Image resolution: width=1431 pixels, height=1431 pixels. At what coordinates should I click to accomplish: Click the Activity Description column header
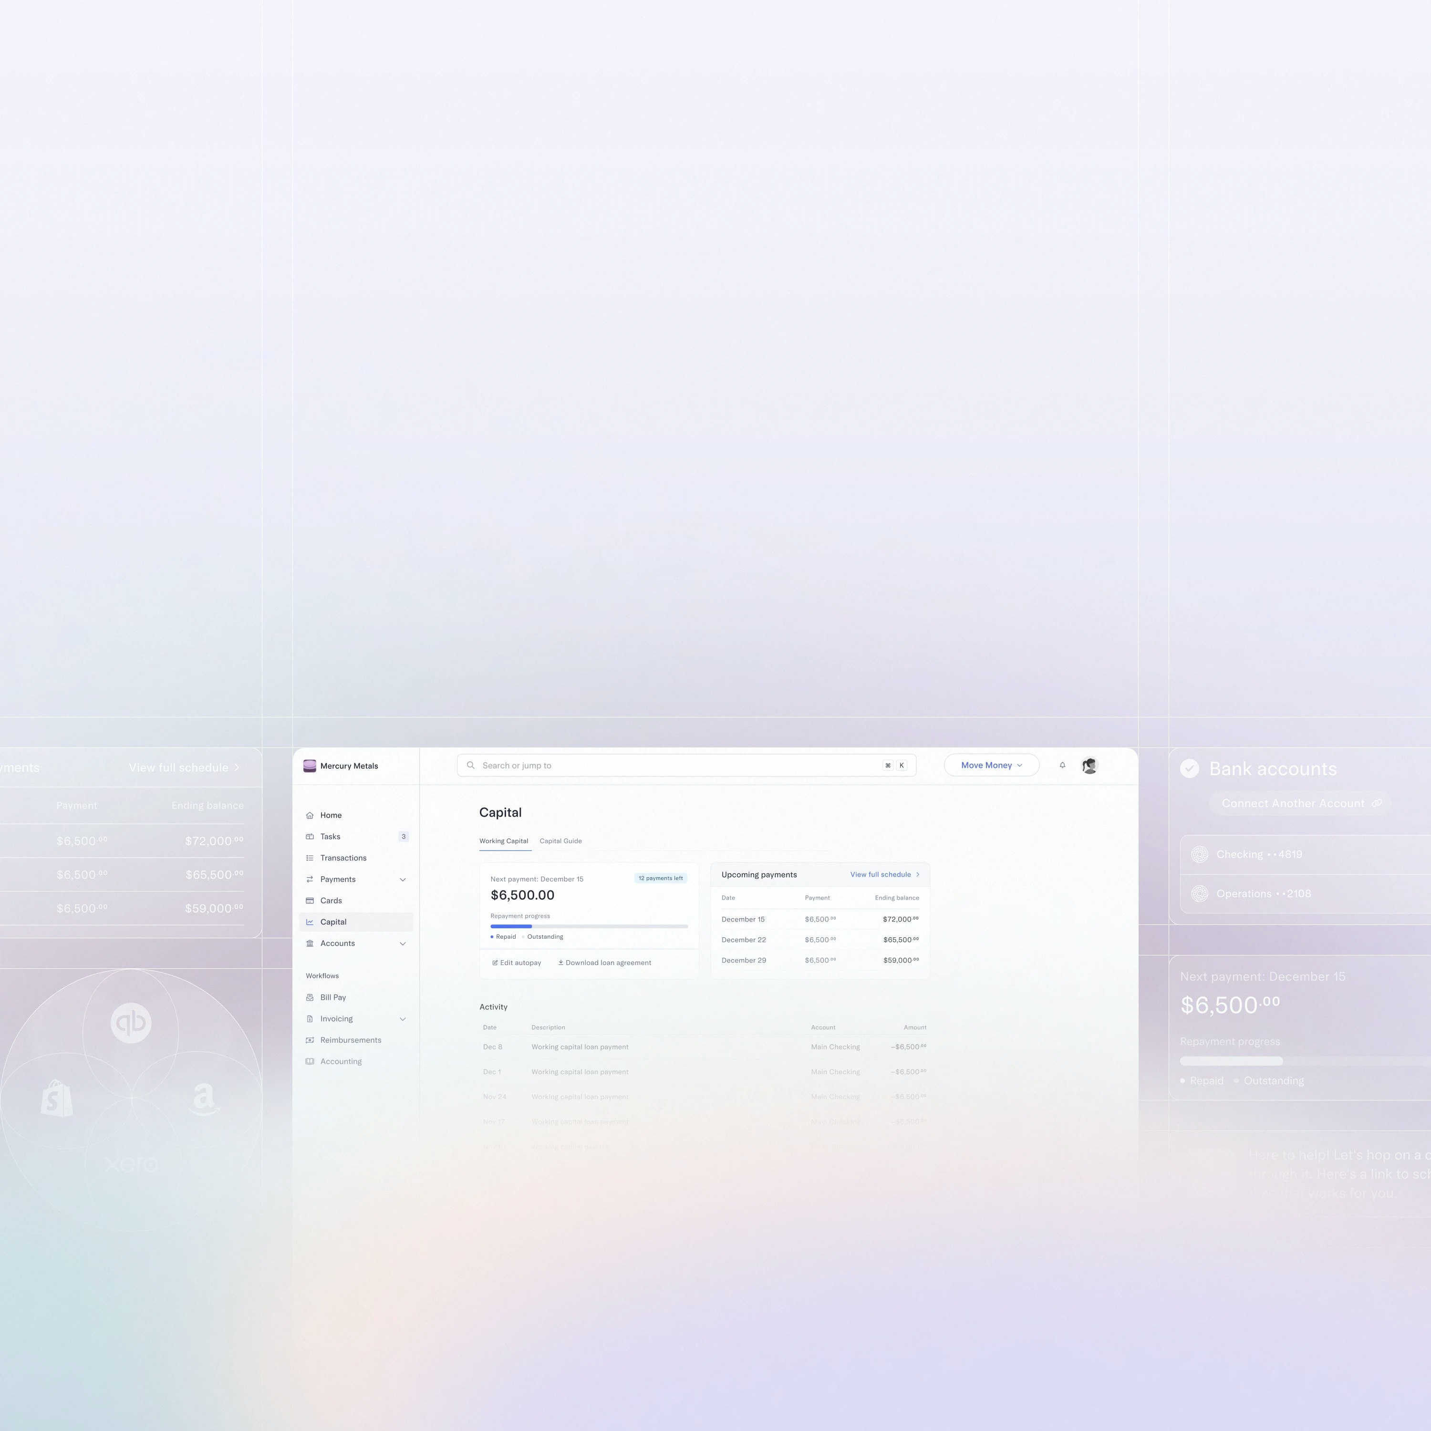pos(548,1027)
